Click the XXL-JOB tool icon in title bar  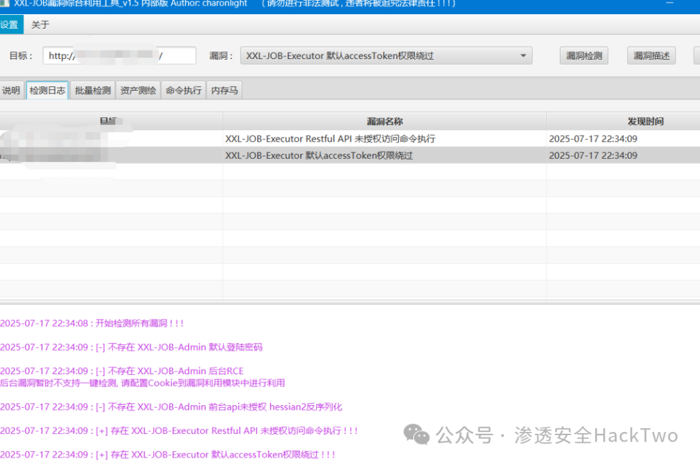pos(6,4)
